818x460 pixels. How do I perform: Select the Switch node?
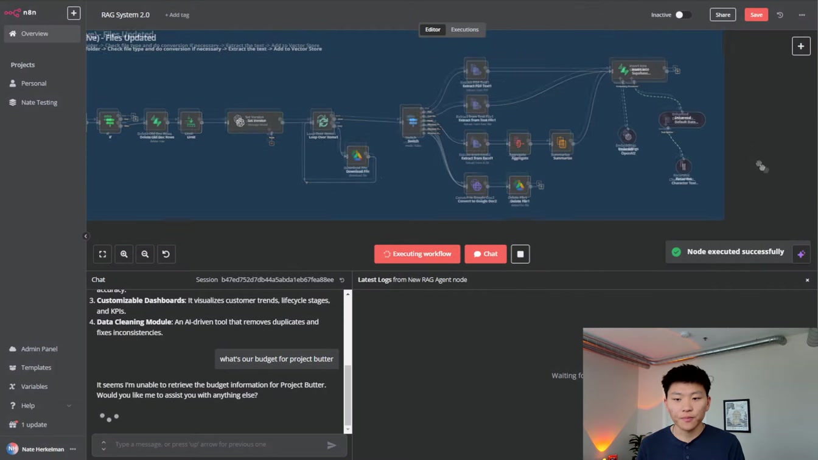[x=413, y=121]
